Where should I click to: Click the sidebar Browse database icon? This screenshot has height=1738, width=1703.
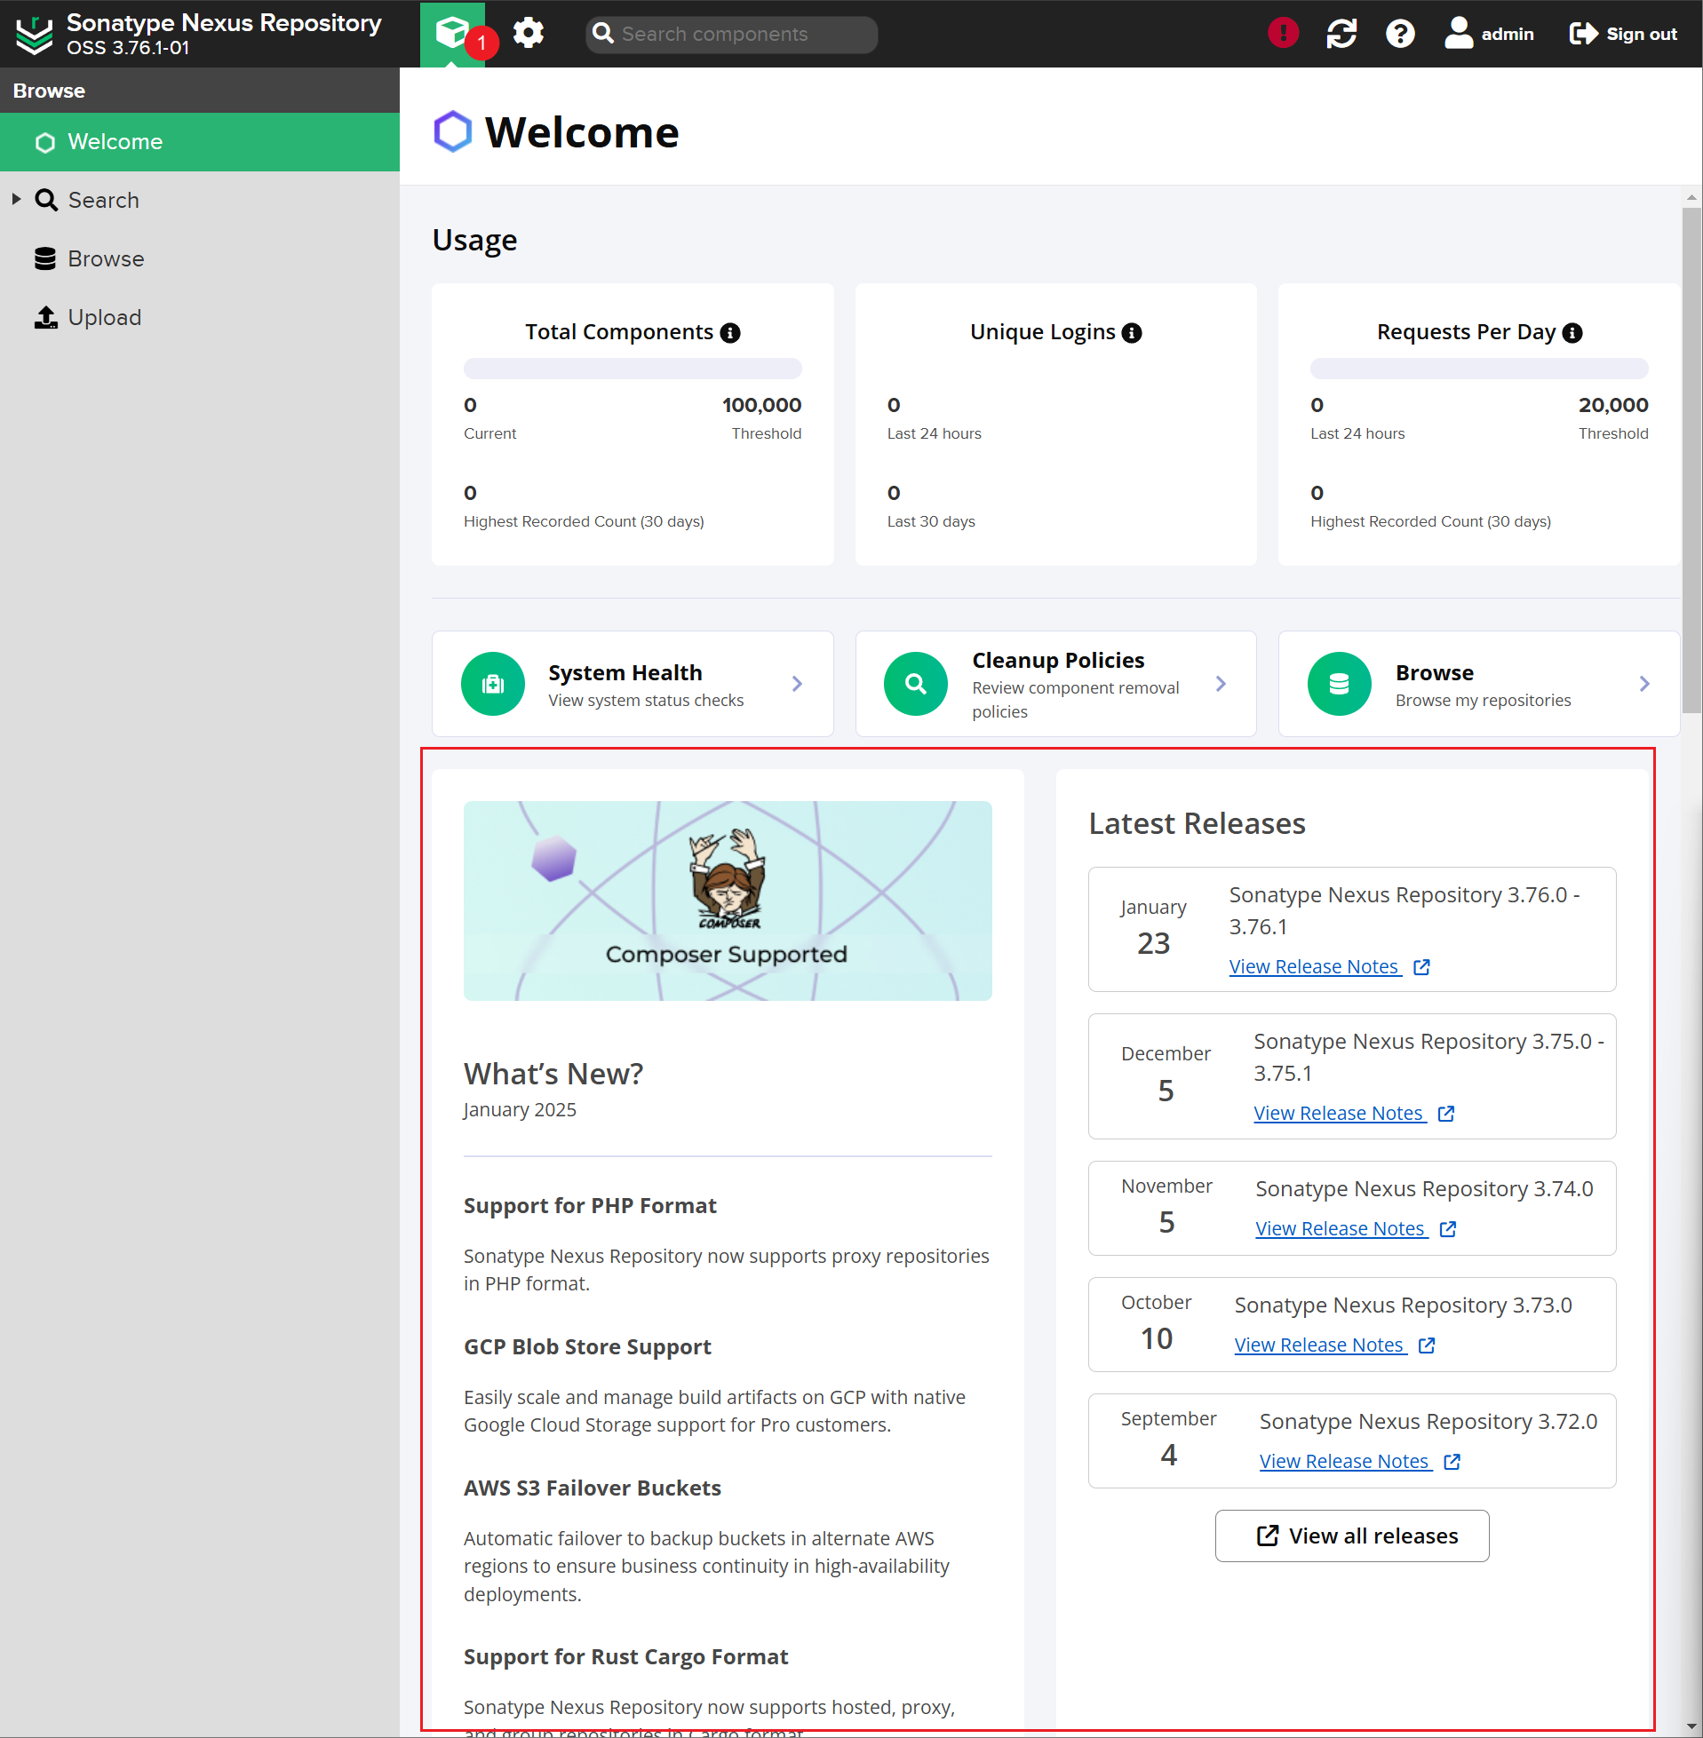tap(45, 258)
